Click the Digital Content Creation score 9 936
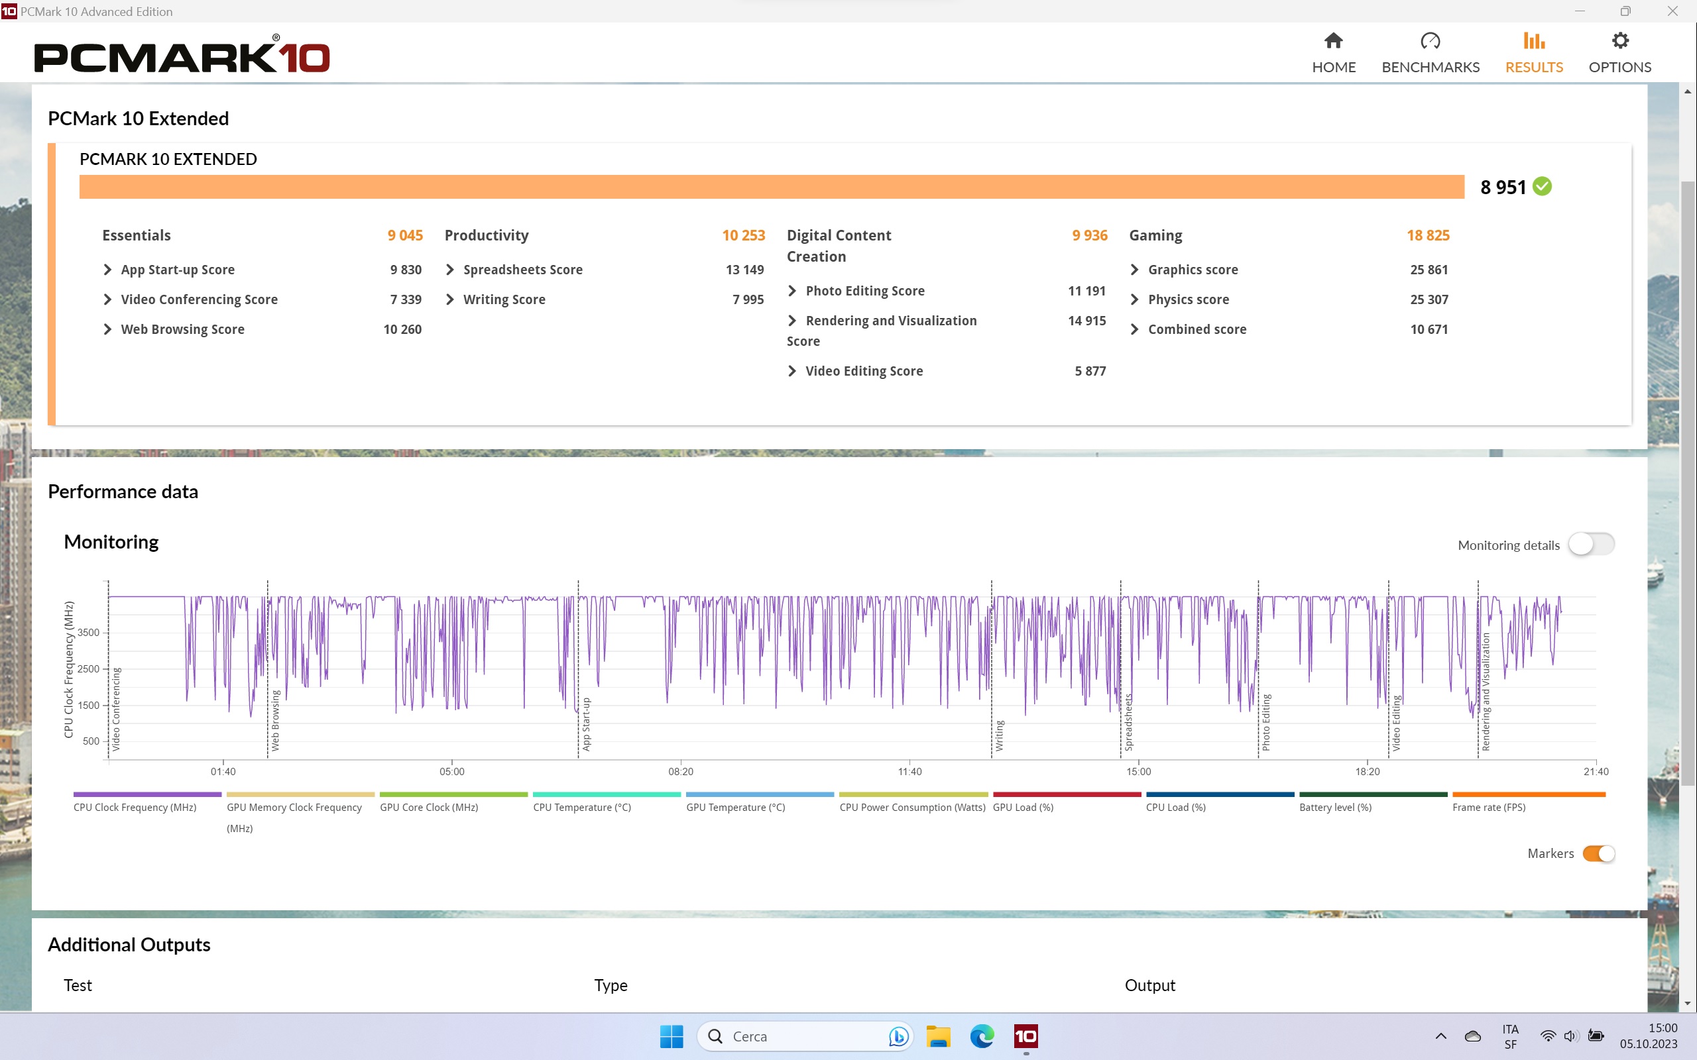The height and width of the screenshot is (1060, 1697). (1090, 236)
